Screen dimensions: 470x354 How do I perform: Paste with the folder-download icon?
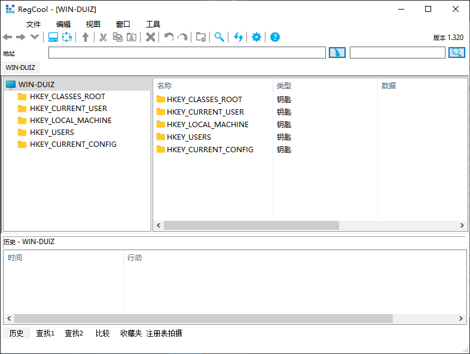tap(132, 37)
